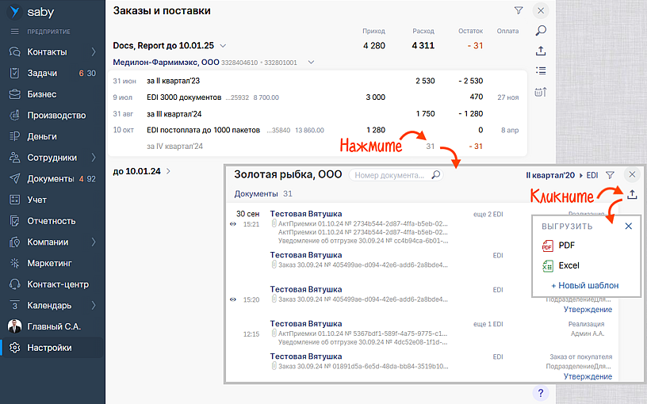Close the Выгрузить popup menu
This screenshot has width=647, height=404.
629,227
